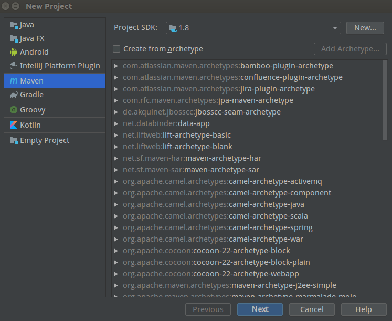
Task: Expand bamboo-plugin-archetype entry
Action: (116, 66)
